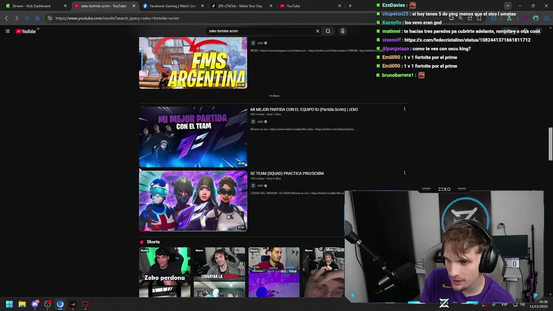553x311 pixels.
Task: Click the page vertical scrollbar
Action: tap(550, 144)
